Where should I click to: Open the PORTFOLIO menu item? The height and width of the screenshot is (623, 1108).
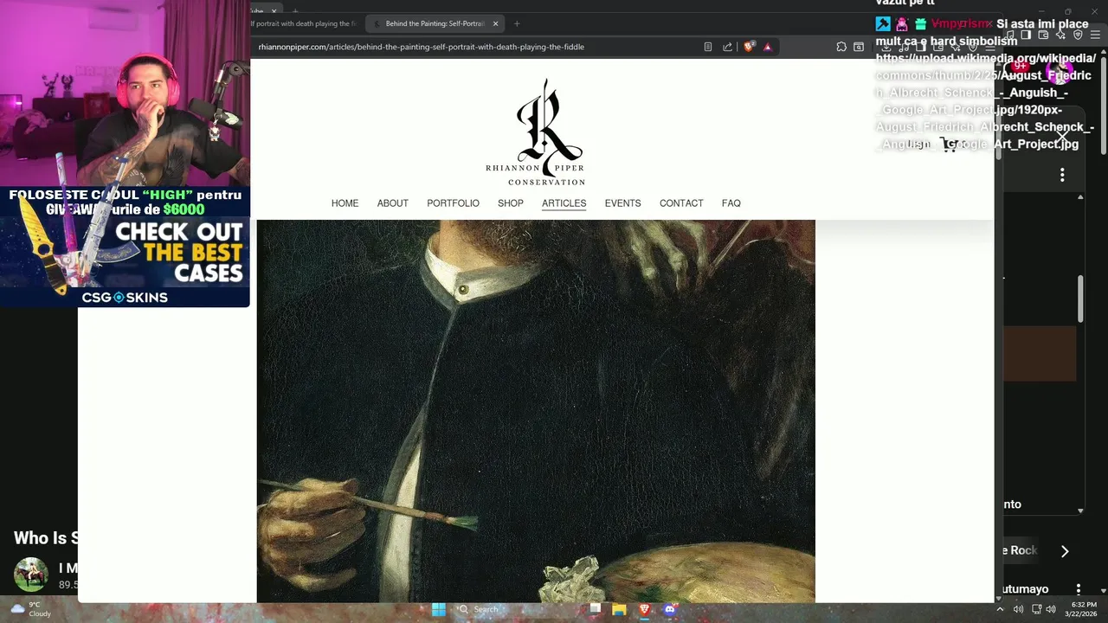point(453,203)
